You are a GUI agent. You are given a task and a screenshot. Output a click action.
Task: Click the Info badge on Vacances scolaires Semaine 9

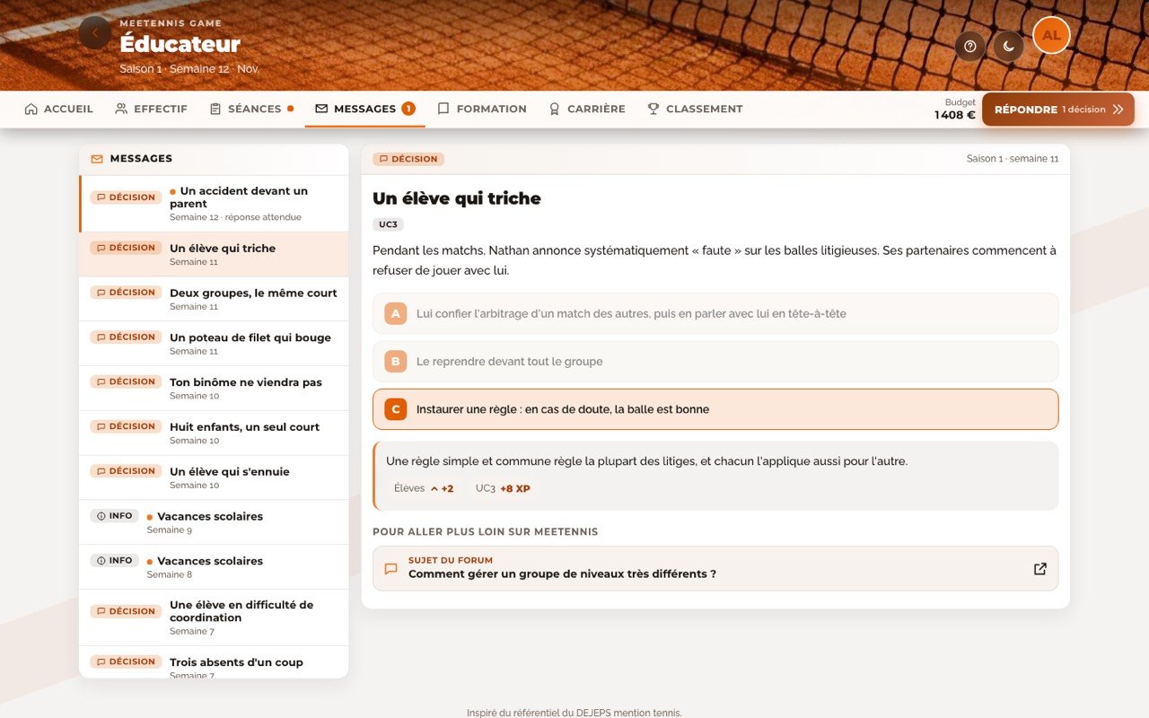coord(115,516)
